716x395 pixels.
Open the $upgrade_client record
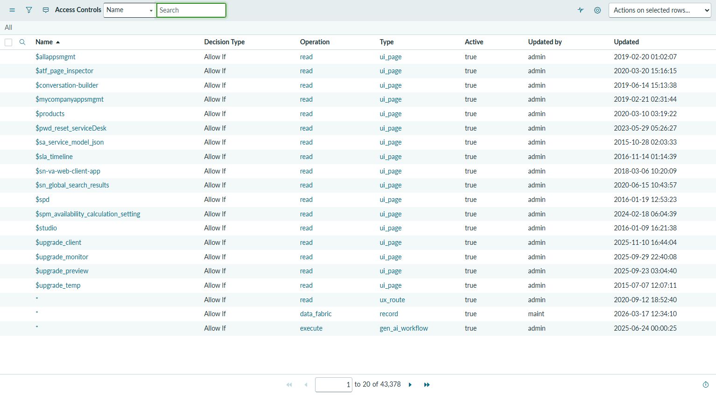(58, 243)
